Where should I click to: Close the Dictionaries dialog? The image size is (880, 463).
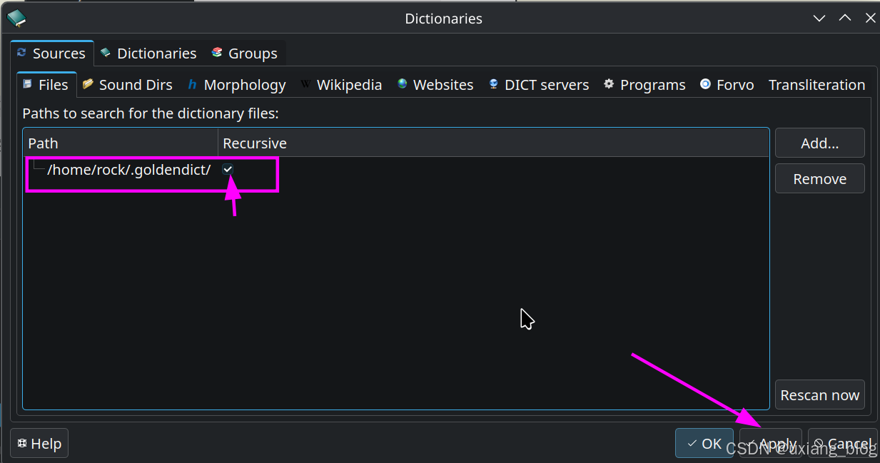pyautogui.click(x=870, y=19)
